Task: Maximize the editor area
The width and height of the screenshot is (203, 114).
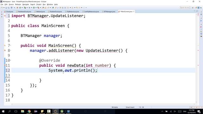Action: 197,11
